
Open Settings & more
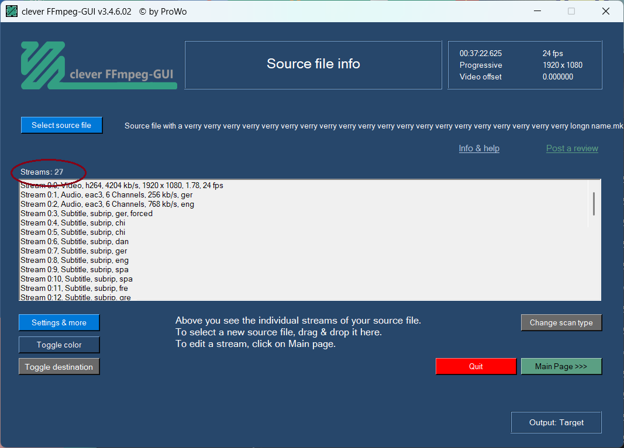[59, 323]
